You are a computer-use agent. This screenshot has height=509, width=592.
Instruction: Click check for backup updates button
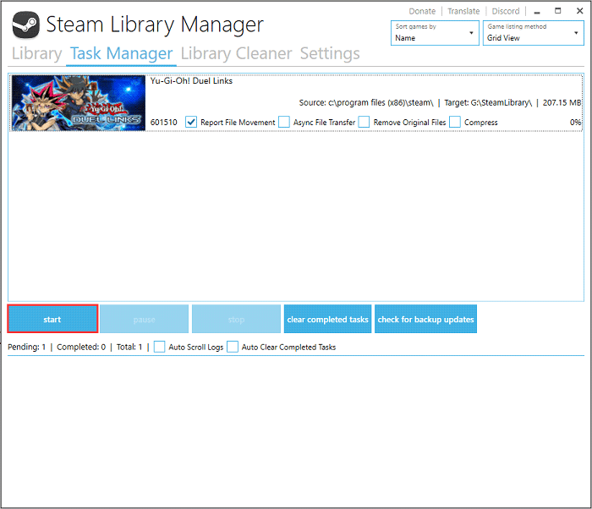[x=426, y=319]
